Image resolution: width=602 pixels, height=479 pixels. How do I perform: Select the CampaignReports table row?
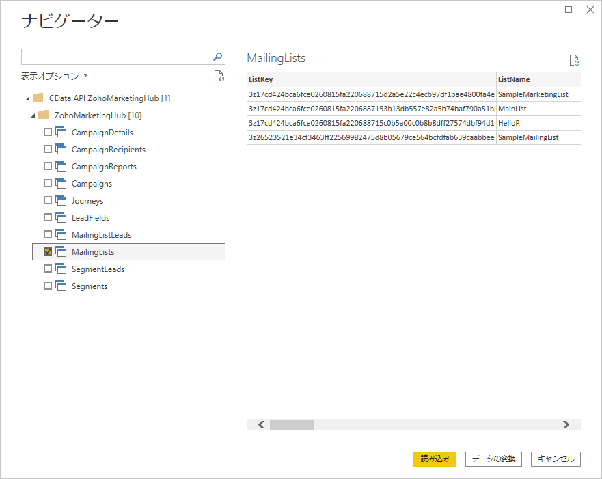pyautogui.click(x=128, y=166)
